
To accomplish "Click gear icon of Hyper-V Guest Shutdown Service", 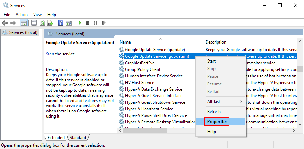I will point(121,102).
